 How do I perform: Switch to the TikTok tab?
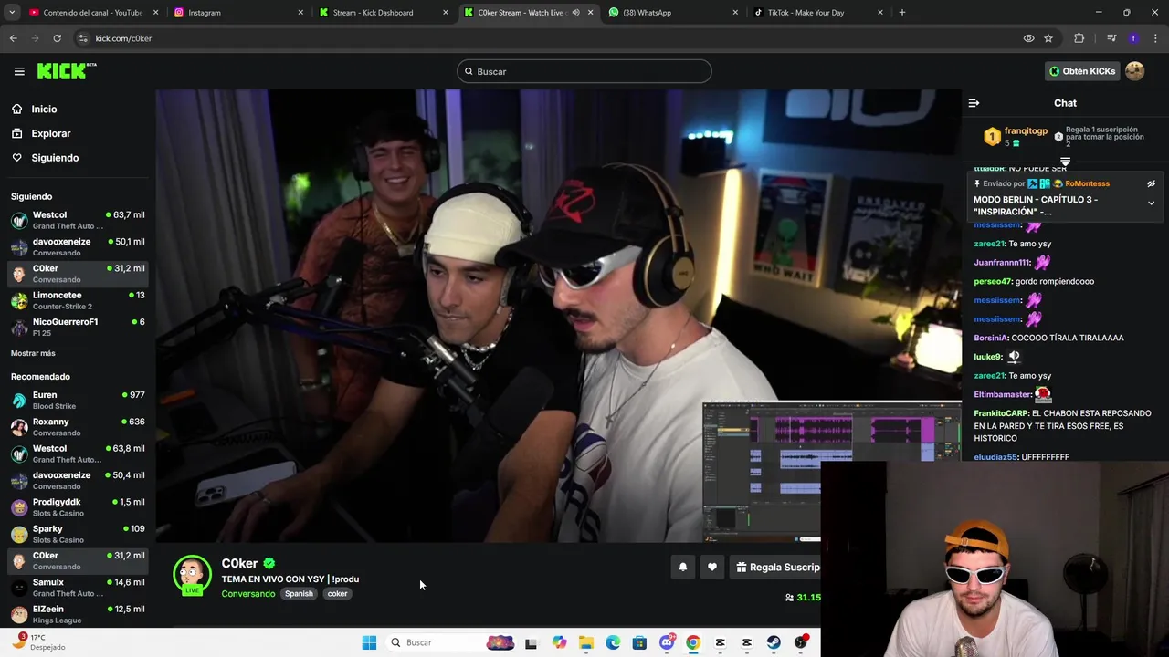coord(816,13)
